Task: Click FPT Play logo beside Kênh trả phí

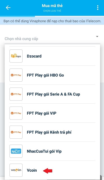Action: coord(16,132)
